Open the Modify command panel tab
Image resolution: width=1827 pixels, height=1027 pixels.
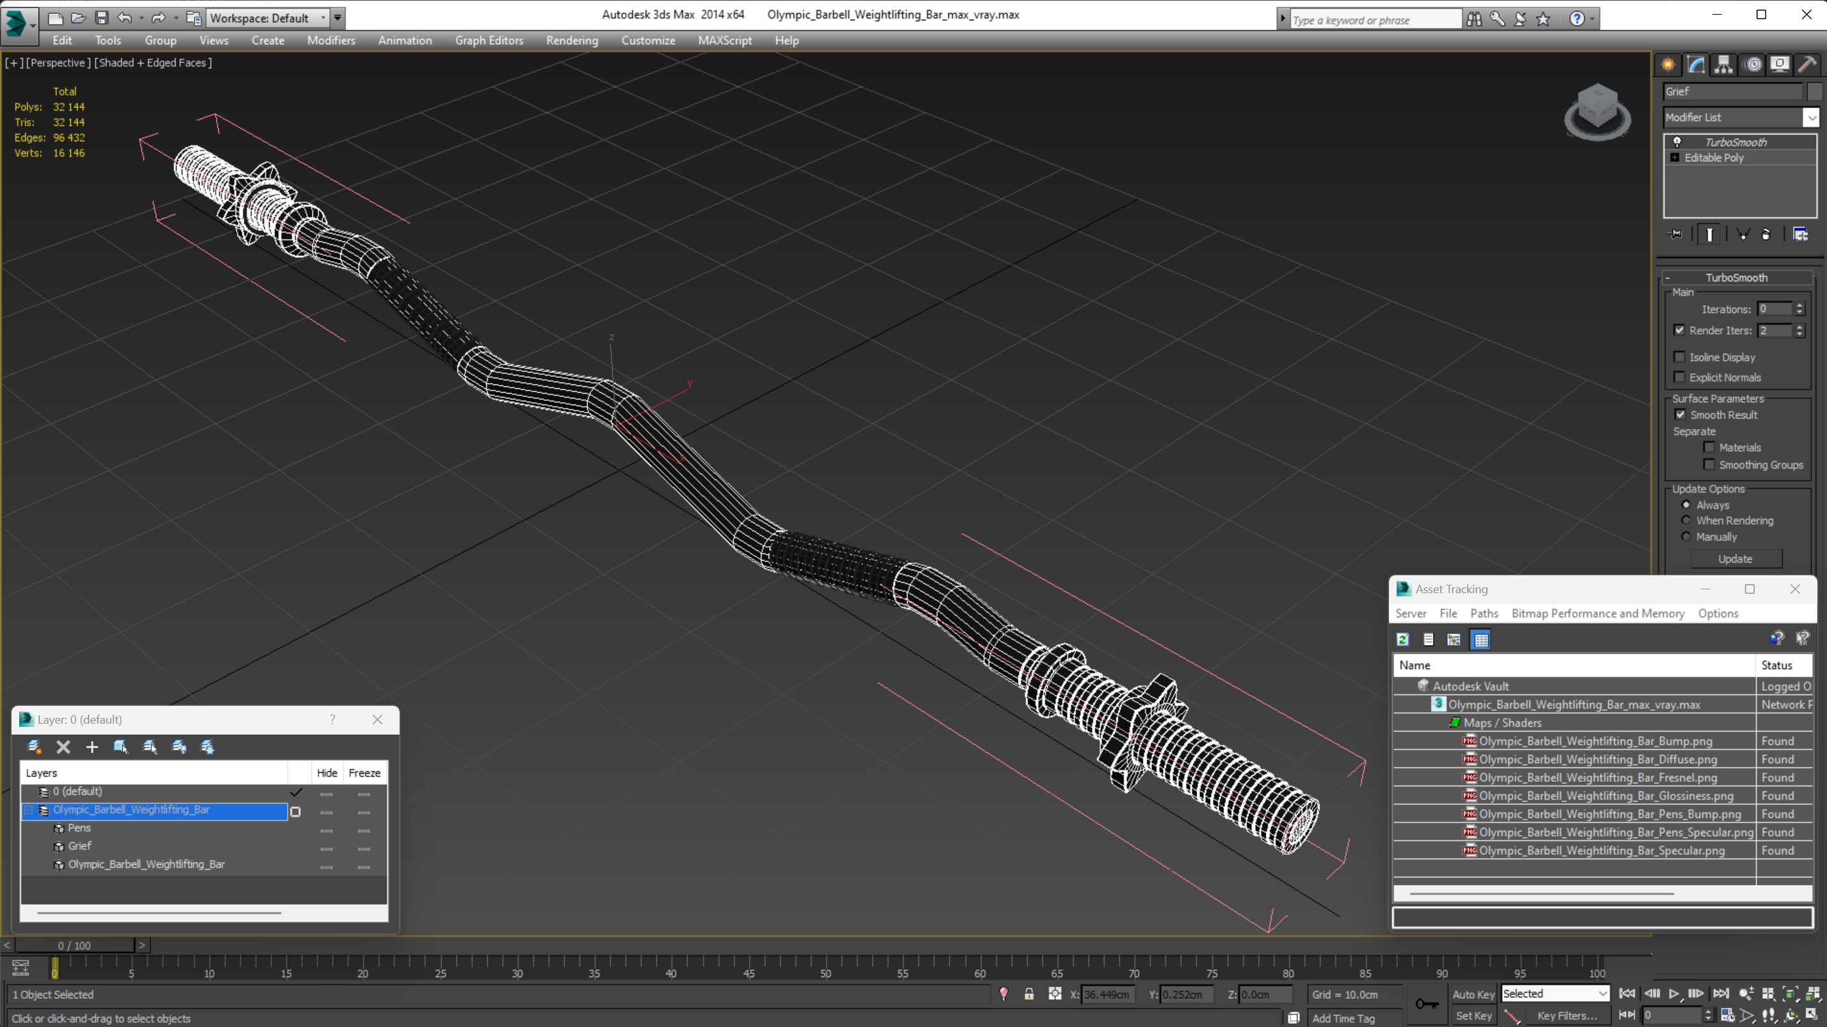pos(1696,65)
